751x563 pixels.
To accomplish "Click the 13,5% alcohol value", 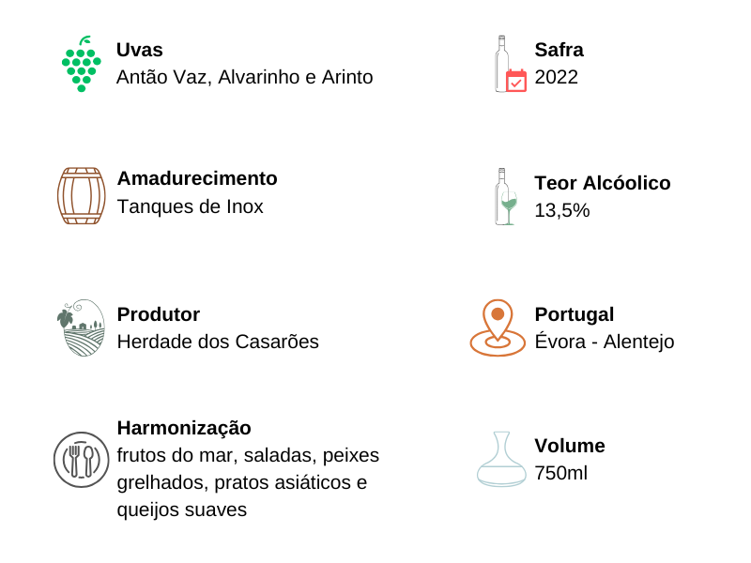I will (x=562, y=210).
